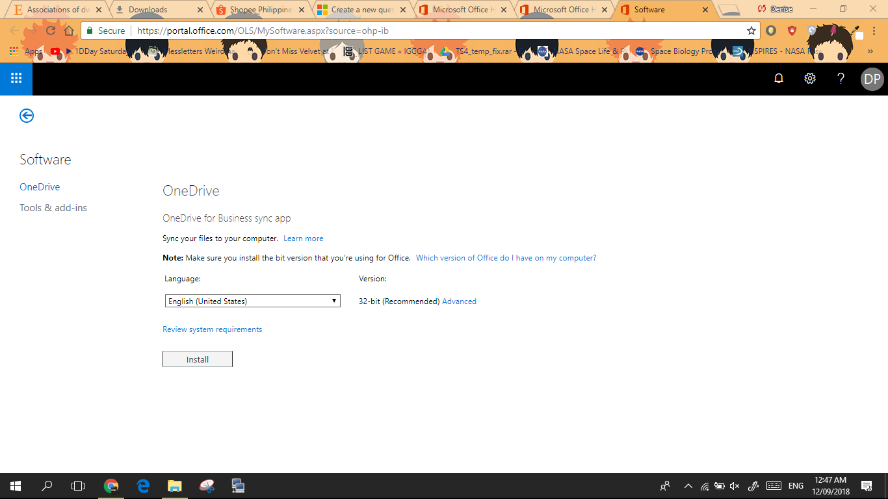Select OneDrive in the Software sidebar

click(x=40, y=187)
